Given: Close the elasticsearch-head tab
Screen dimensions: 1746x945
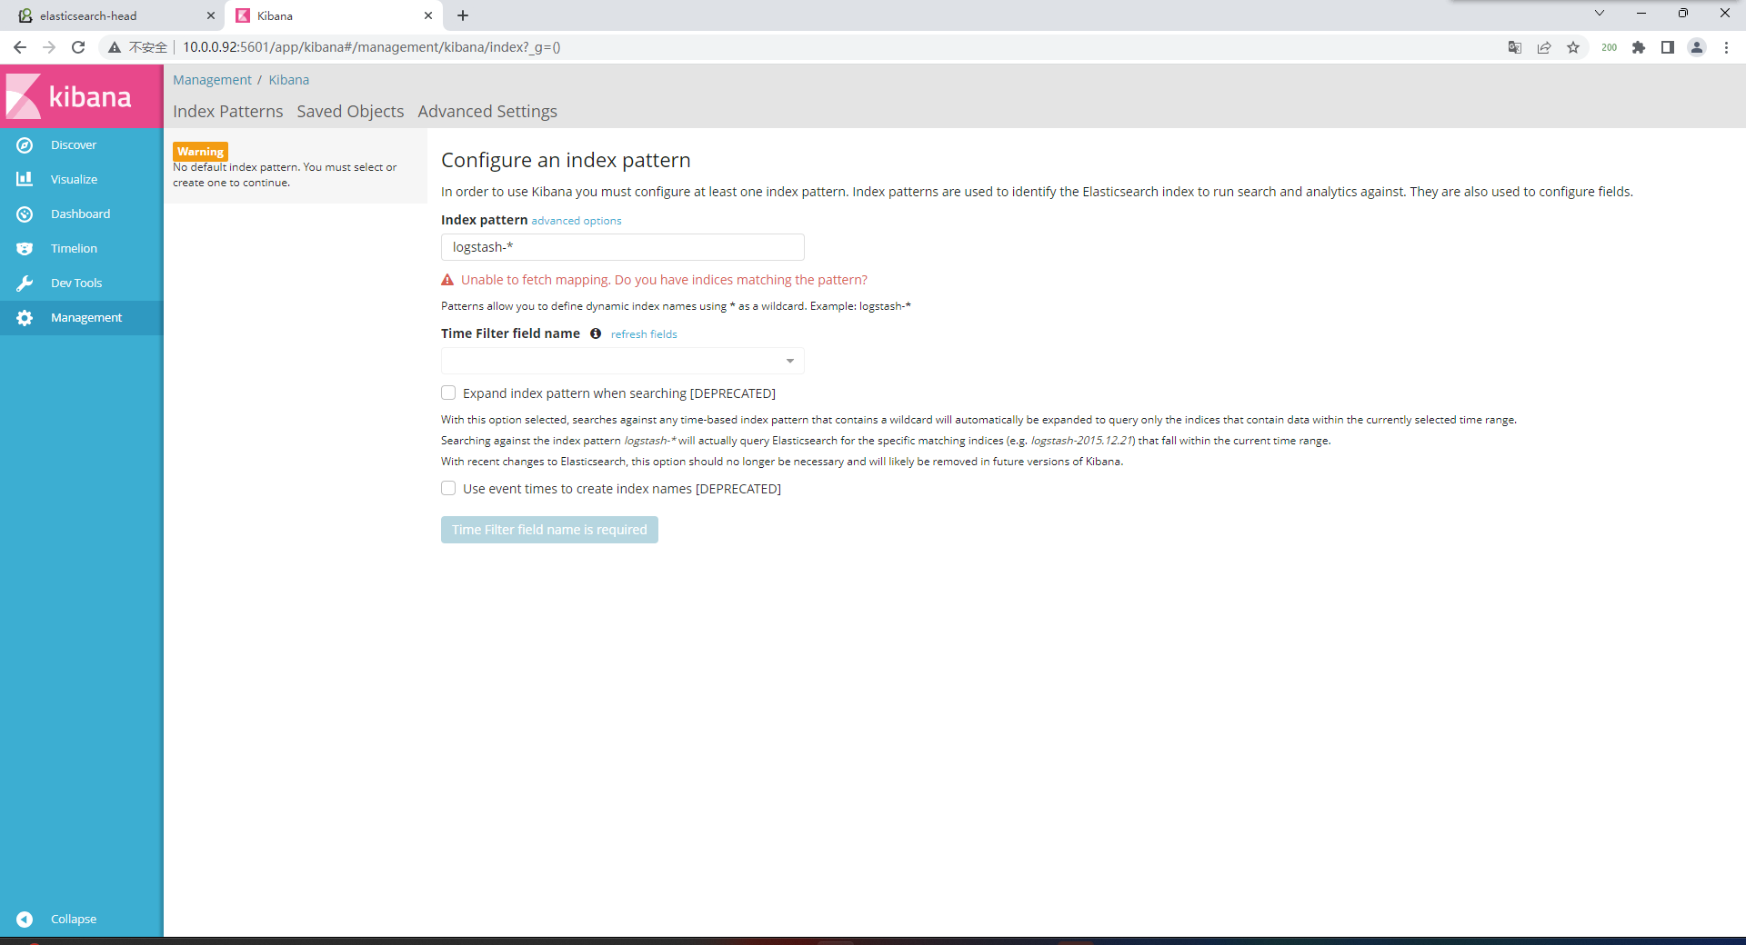Looking at the screenshot, I should (211, 15).
